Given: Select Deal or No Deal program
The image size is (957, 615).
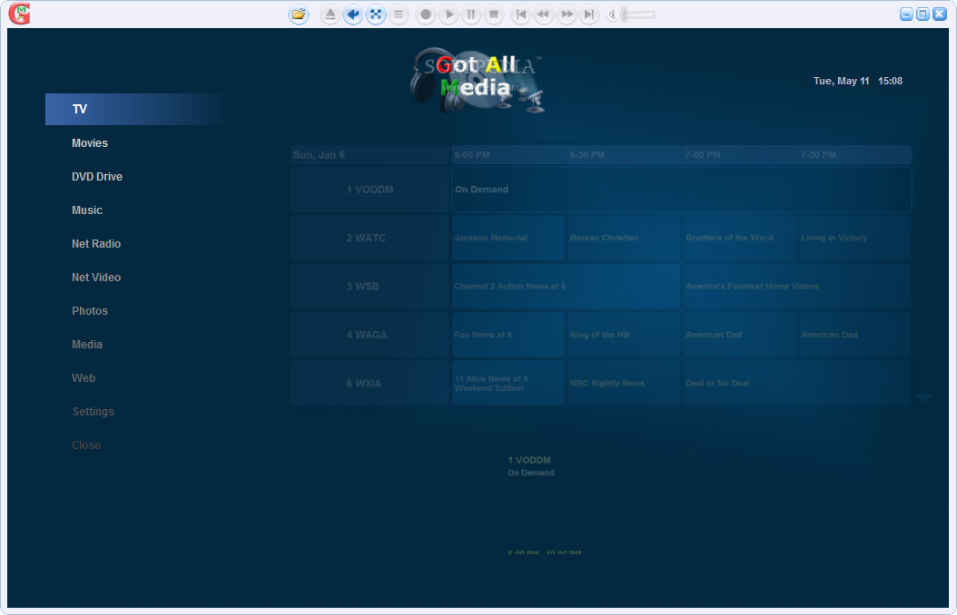Looking at the screenshot, I should (x=797, y=384).
